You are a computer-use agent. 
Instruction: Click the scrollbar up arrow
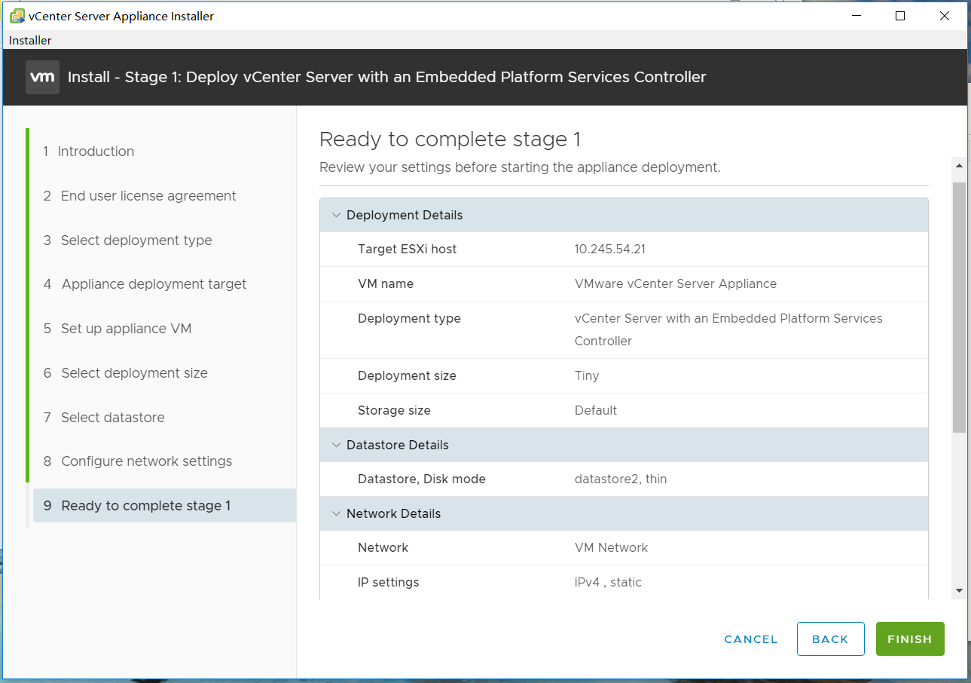(959, 166)
